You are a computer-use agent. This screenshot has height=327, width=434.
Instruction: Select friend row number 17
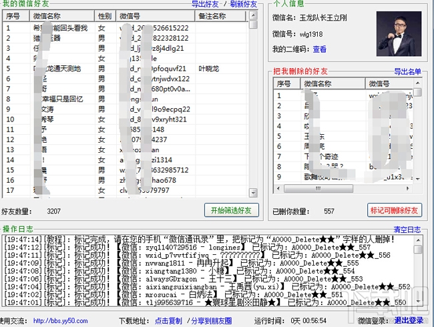(126, 190)
